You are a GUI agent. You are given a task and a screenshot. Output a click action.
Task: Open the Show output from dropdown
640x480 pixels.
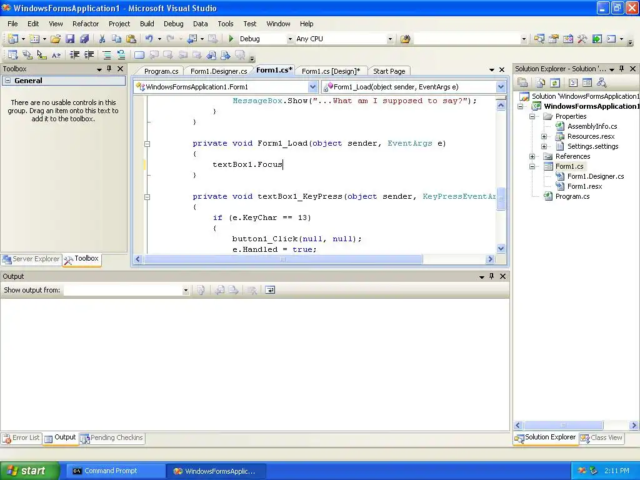(x=186, y=290)
